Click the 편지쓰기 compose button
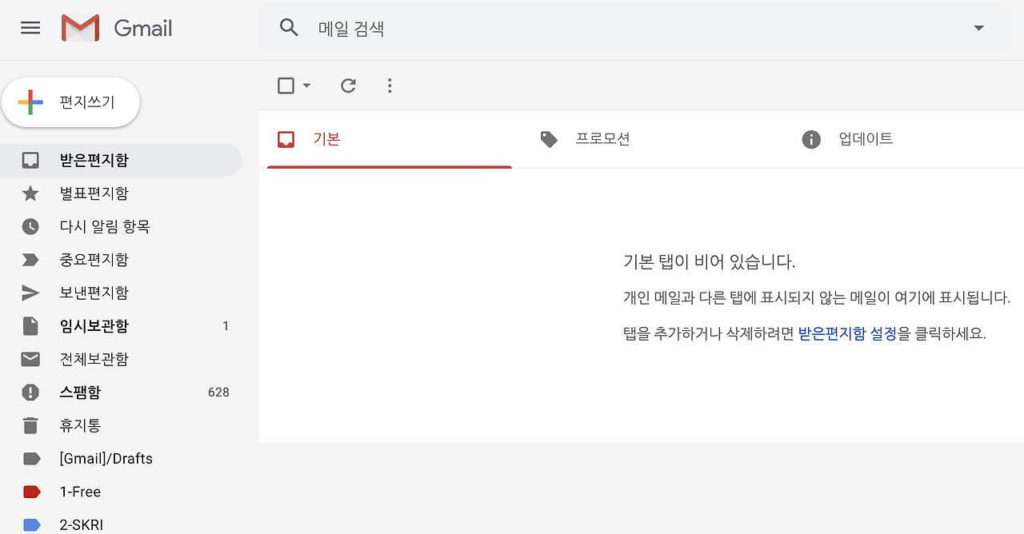The image size is (1024, 534). pos(70,102)
